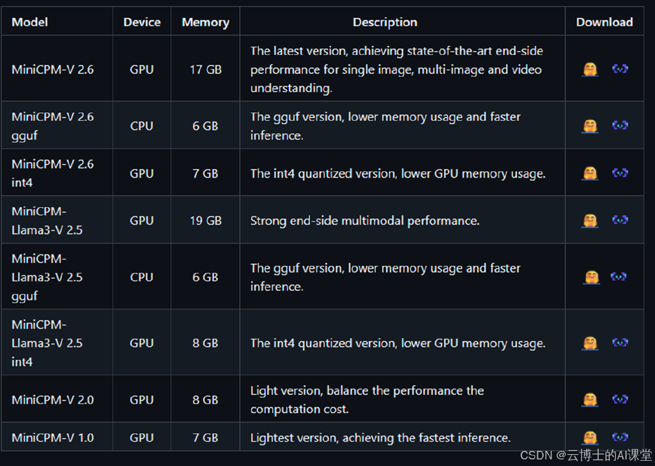Click ModelScope icon for MiniCPM-V 2.6 gguf
The width and height of the screenshot is (655, 466).
pyautogui.click(x=620, y=125)
